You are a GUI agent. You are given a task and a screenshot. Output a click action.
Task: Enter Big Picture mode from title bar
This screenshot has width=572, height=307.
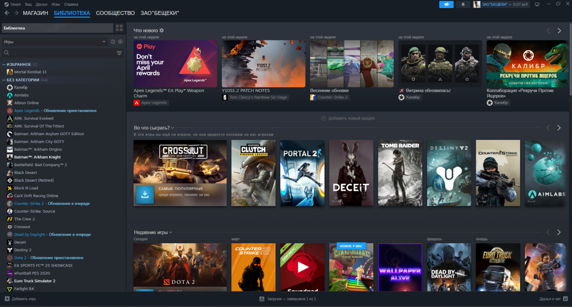537,4
